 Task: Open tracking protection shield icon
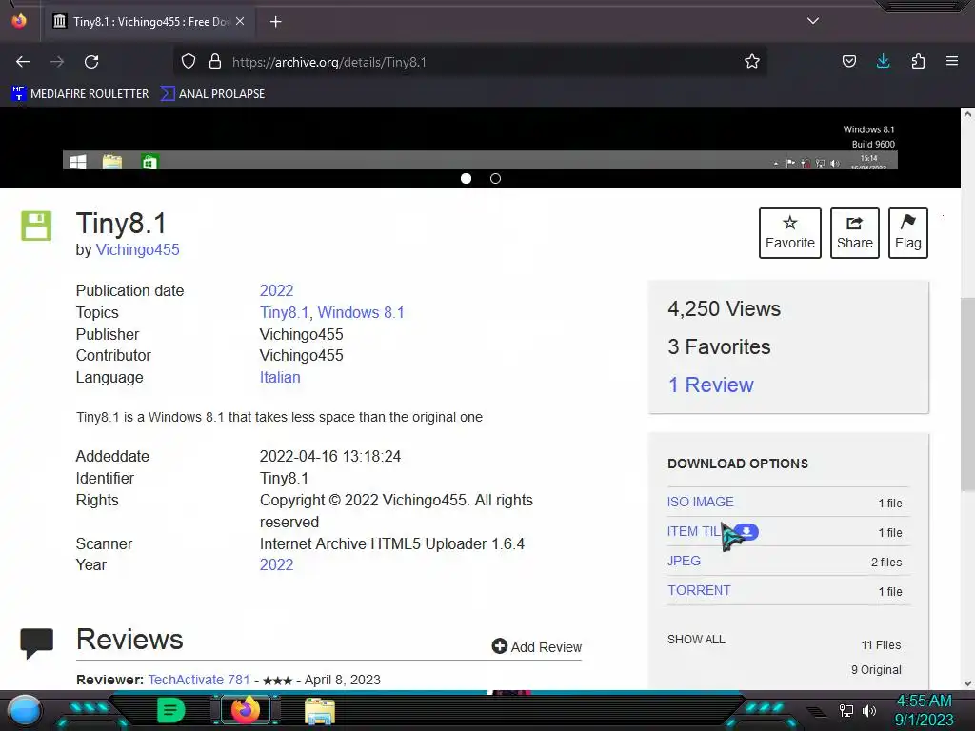click(189, 61)
